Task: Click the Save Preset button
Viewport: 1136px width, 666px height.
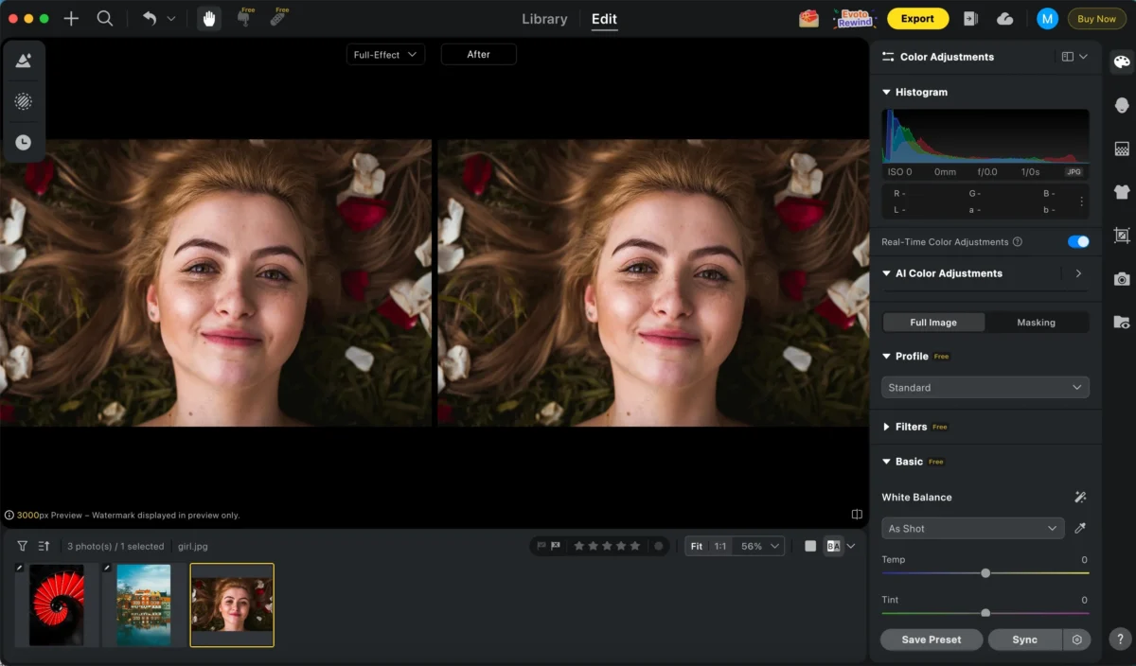Action: point(931,640)
